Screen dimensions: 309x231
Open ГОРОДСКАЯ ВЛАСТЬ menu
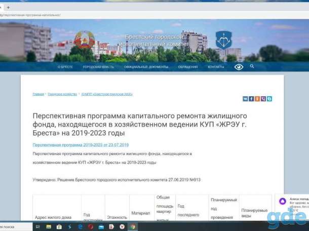(98, 67)
